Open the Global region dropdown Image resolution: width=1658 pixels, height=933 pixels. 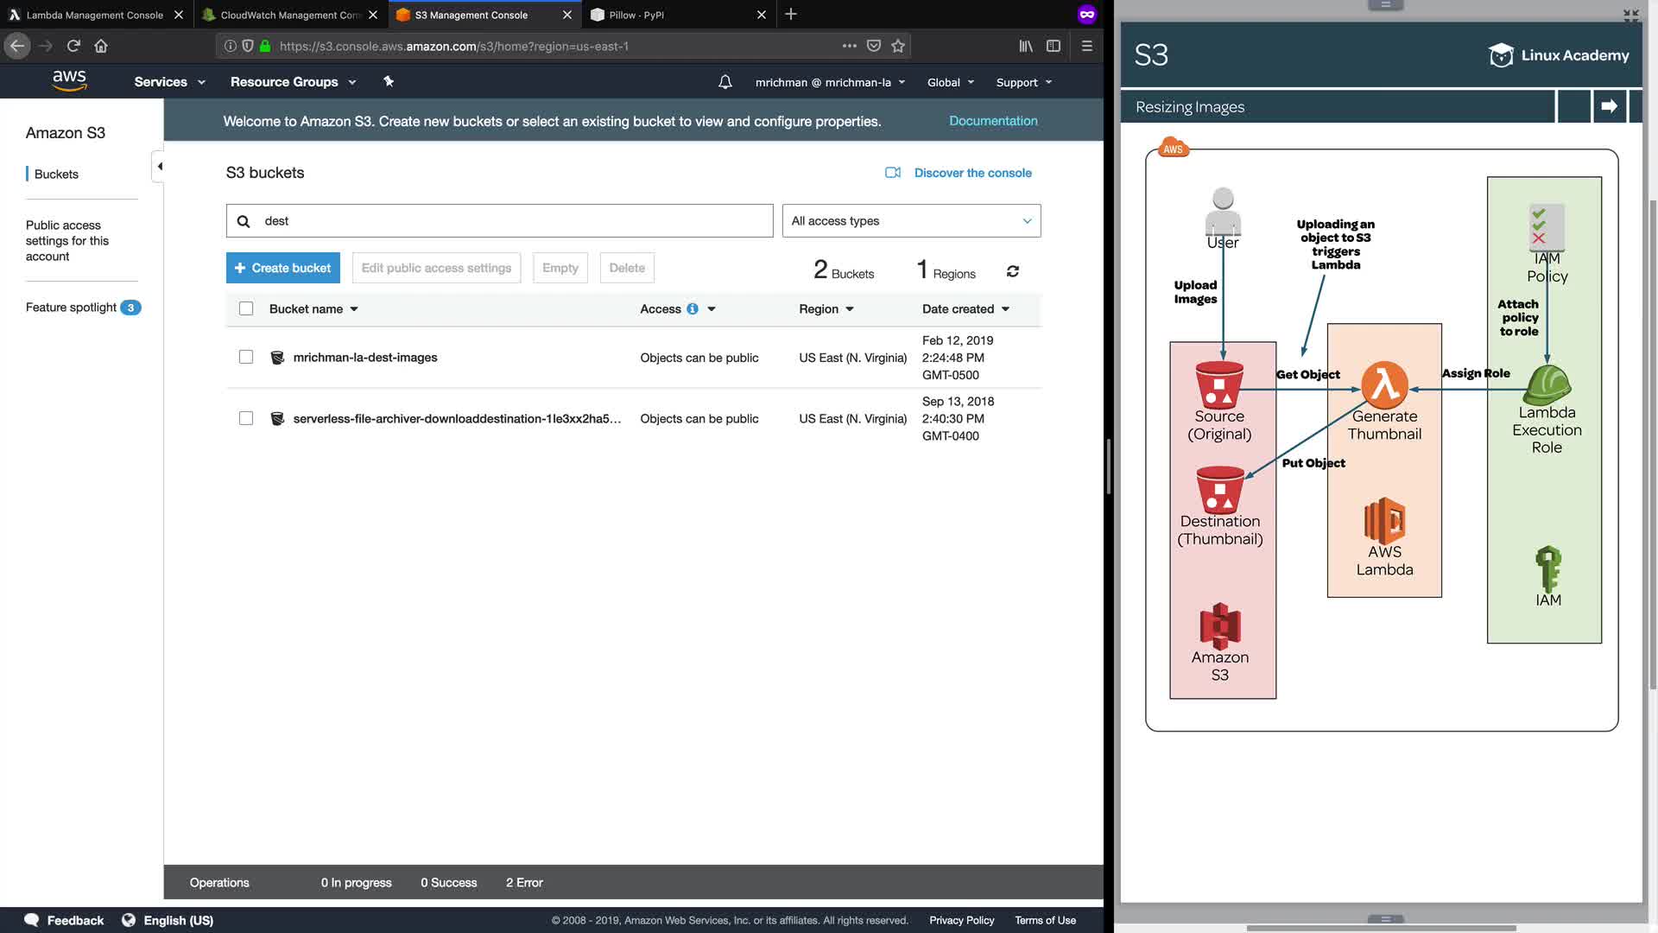[x=950, y=82]
